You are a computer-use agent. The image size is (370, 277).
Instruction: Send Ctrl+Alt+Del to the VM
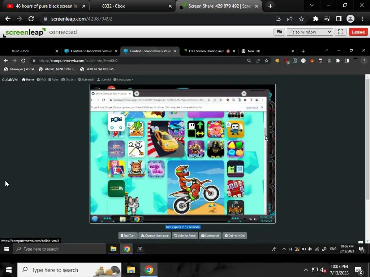tap(235, 236)
